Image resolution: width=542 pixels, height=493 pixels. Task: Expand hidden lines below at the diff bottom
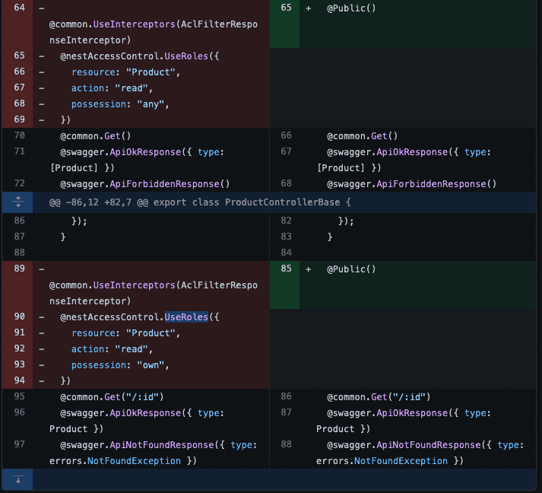click(17, 480)
